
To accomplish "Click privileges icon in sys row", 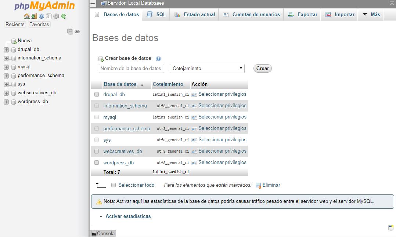I will 194,140.
